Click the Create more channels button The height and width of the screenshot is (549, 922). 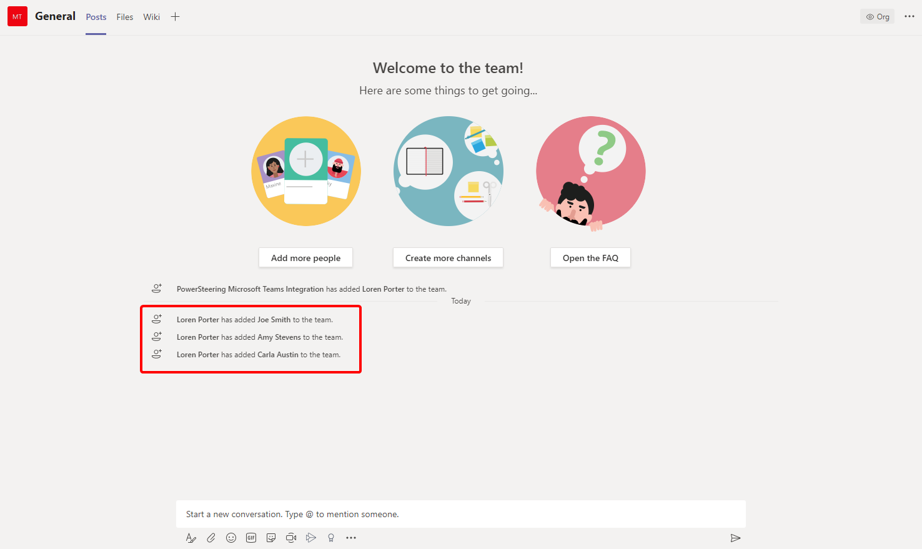(448, 258)
